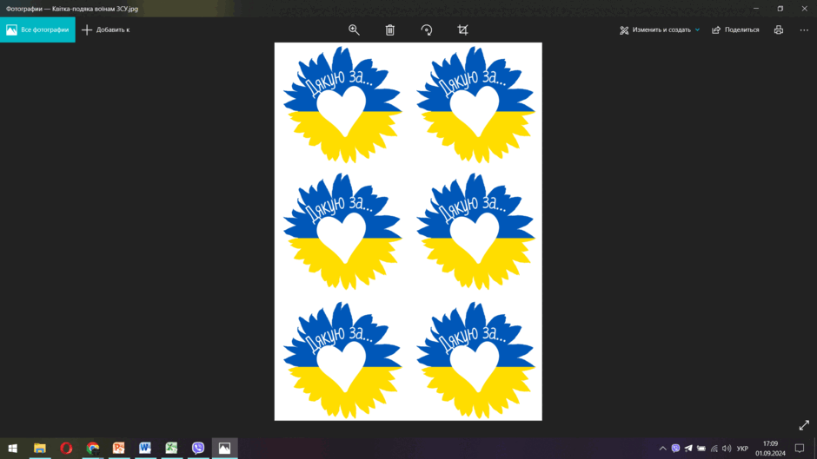The width and height of the screenshot is (817, 459).
Task: Click the top-left flower in the photo
Action: tap(342, 105)
